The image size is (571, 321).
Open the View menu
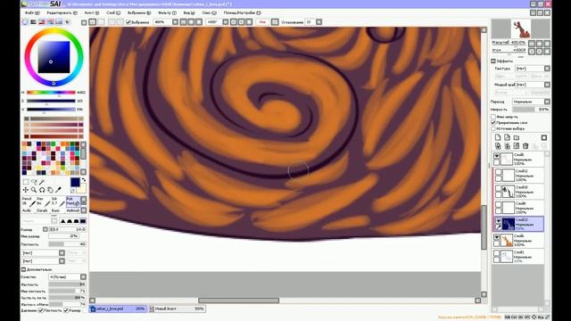189,12
